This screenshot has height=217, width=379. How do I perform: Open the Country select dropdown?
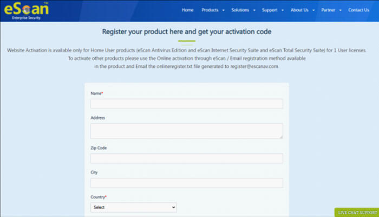coord(133,207)
